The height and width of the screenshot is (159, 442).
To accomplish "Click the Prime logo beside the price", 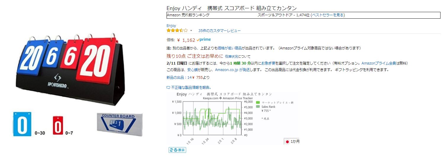I will [x=204, y=40].
